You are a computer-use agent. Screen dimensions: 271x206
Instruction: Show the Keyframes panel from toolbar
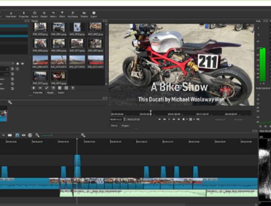click(73, 15)
